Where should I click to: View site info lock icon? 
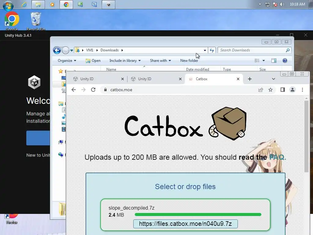point(105,90)
